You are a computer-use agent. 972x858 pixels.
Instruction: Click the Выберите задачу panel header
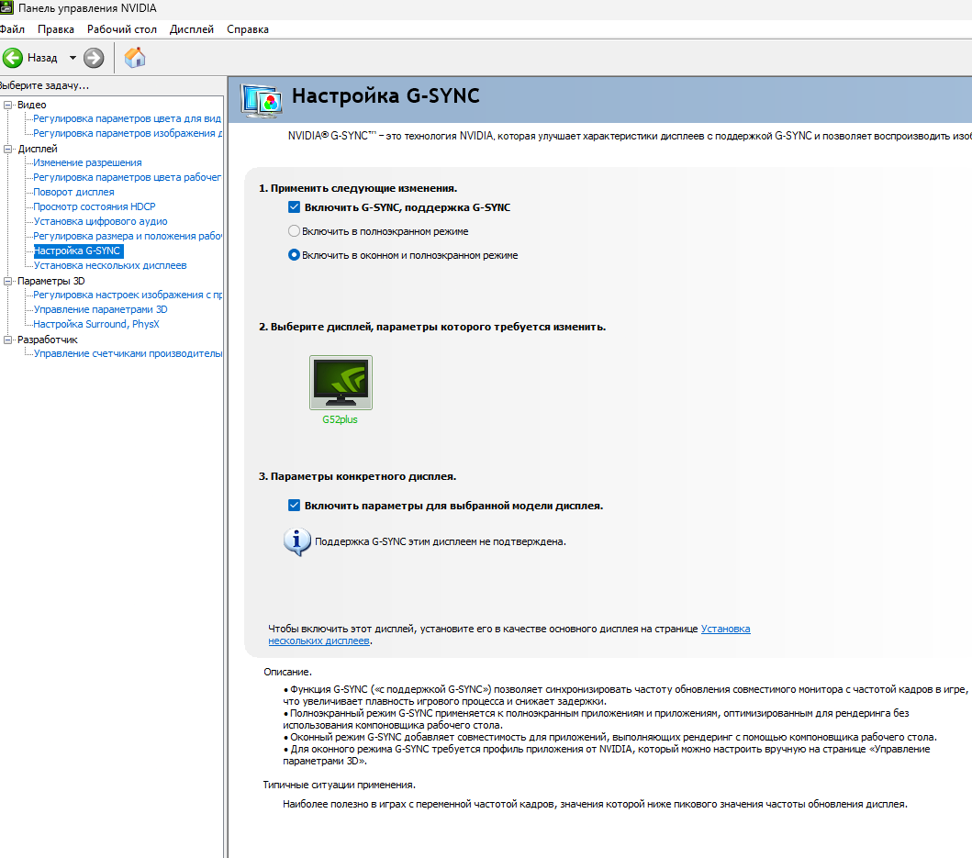click(x=45, y=85)
